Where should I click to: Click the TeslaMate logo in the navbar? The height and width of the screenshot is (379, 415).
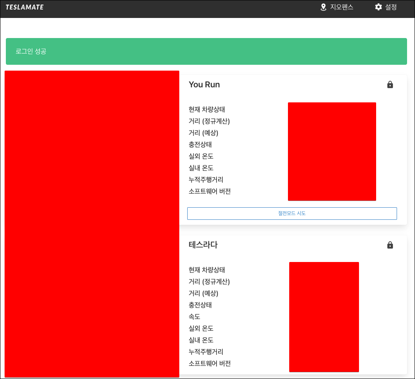coord(25,7)
